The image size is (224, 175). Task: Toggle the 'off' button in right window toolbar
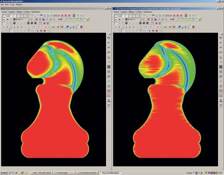point(170,27)
